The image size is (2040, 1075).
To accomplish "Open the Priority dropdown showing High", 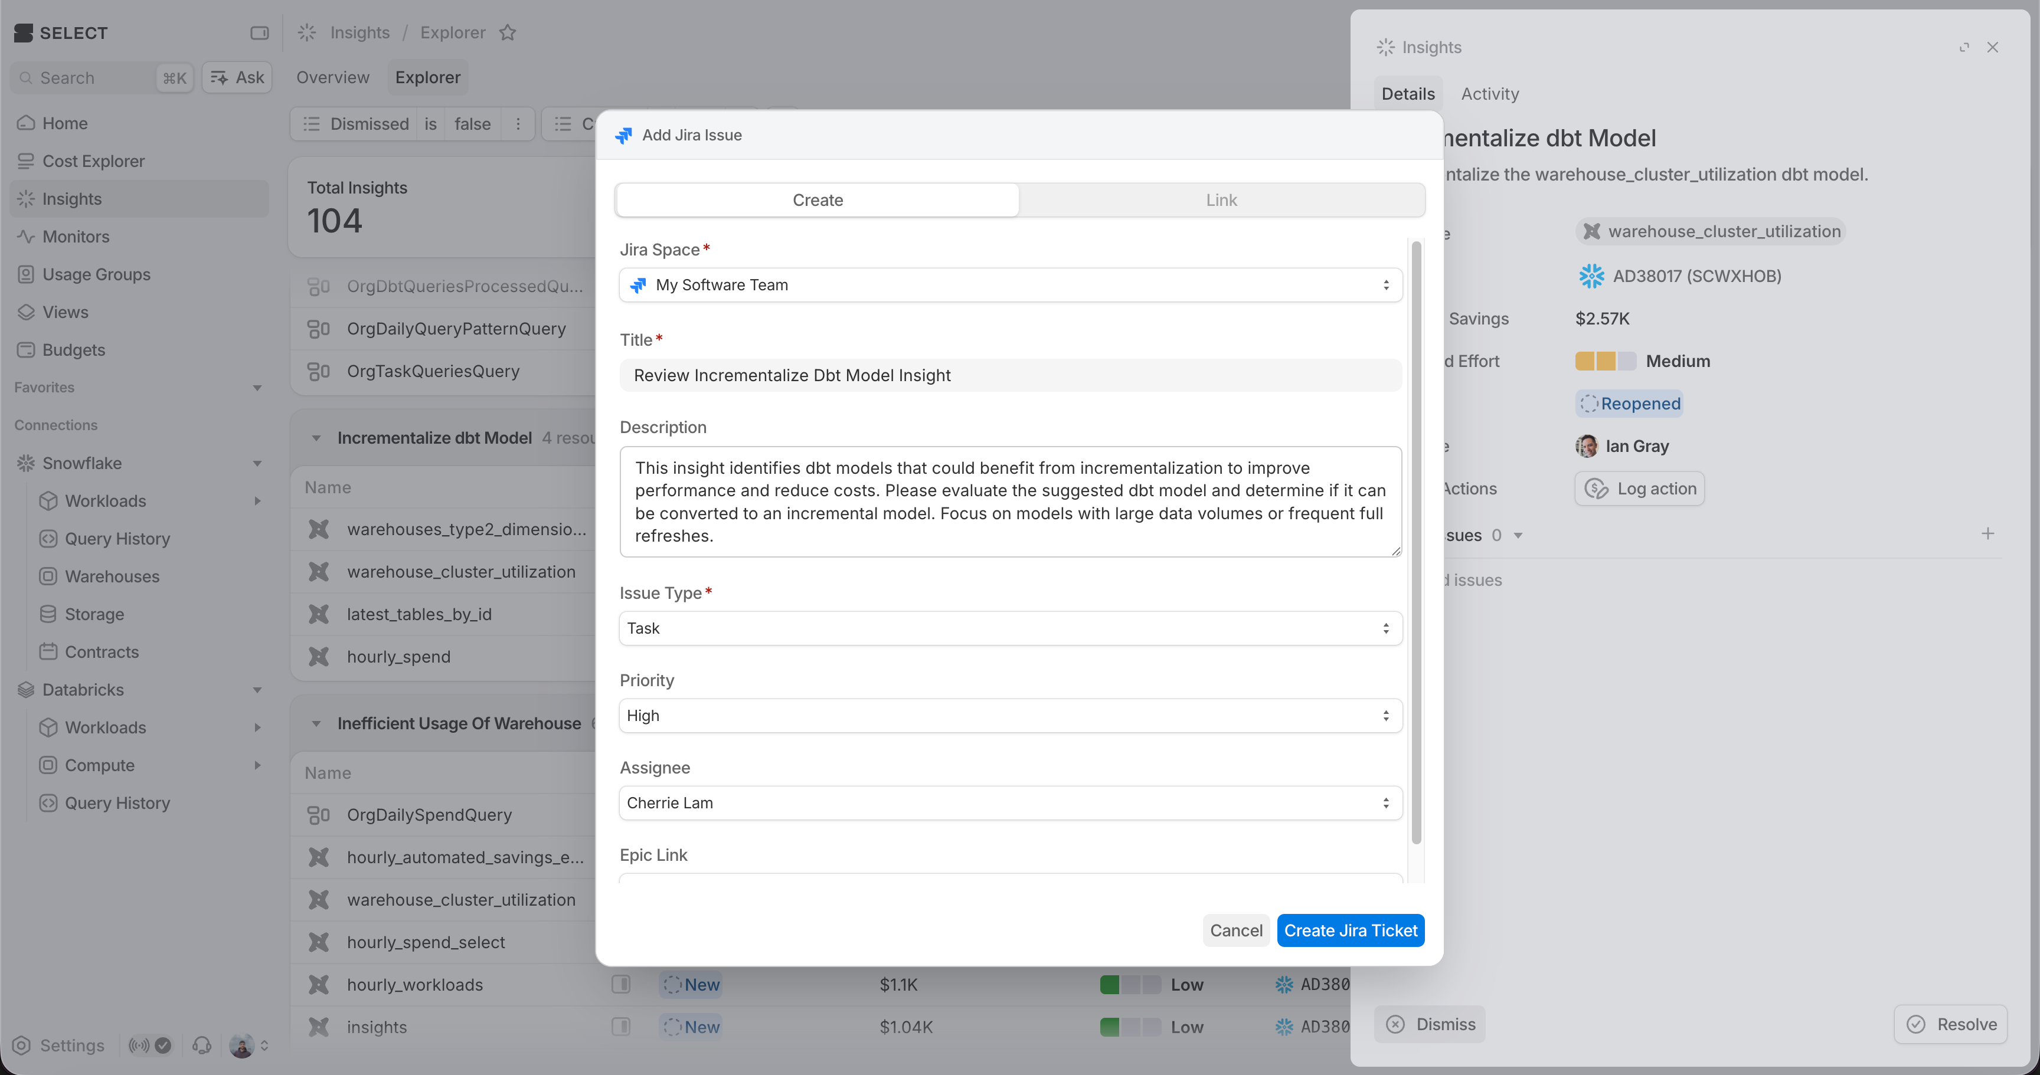I will pos(1011,716).
